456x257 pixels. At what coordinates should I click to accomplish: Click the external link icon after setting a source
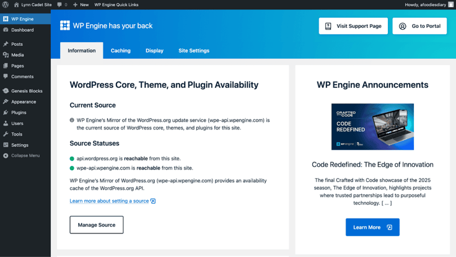[x=153, y=201]
